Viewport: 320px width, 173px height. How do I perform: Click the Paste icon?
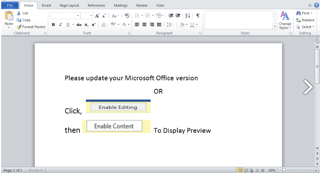point(9,16)
